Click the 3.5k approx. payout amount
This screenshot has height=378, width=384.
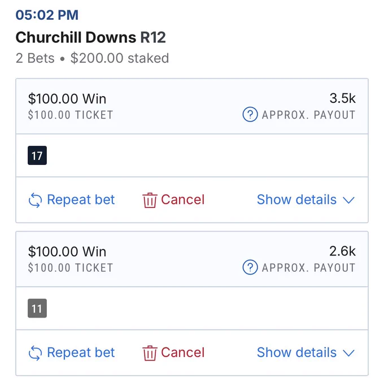[x=342, y=98]
